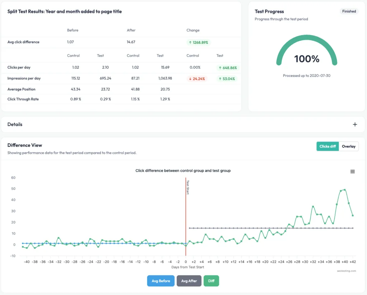Switch to the Overlay chart view
The height and width of the screenshot is (295, 367).
pos(348,146)
